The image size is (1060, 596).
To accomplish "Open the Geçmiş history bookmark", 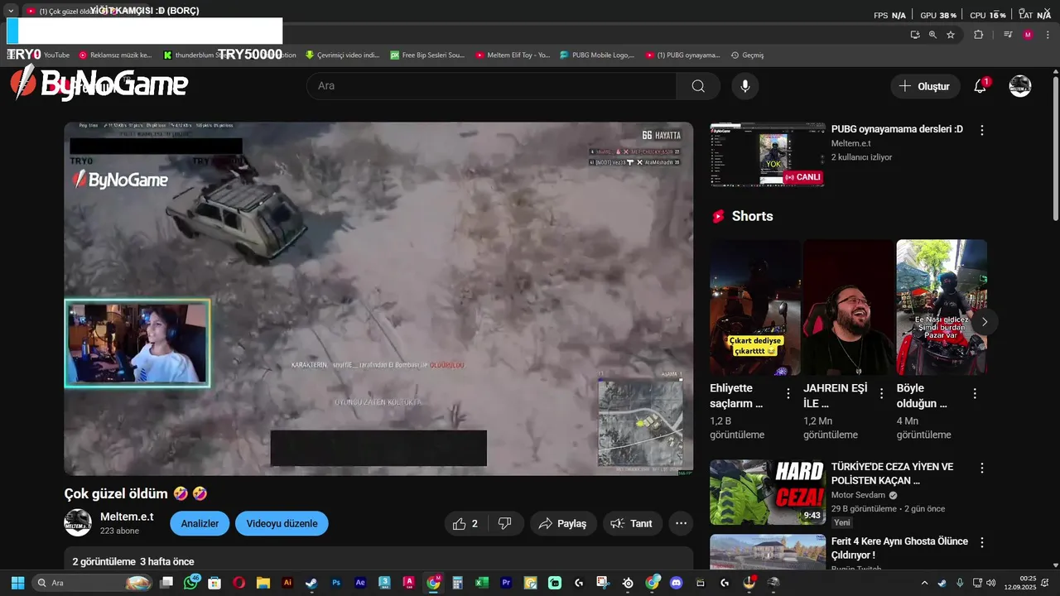I will tap(747, 55).
